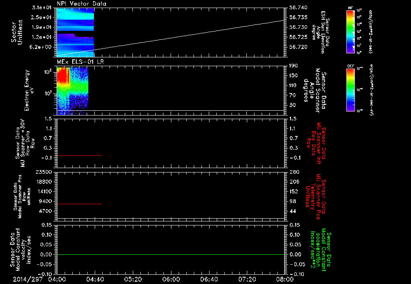The image size is (411, 284).
Task: Click the '06:40' time axis label
Action: (x=209, y=279)
